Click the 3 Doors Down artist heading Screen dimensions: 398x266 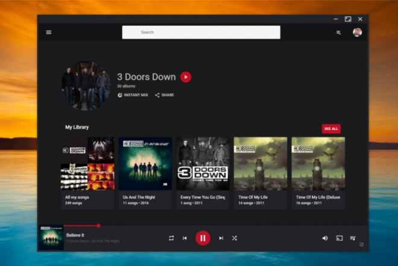pyautogui.click(x=147, y=77)
